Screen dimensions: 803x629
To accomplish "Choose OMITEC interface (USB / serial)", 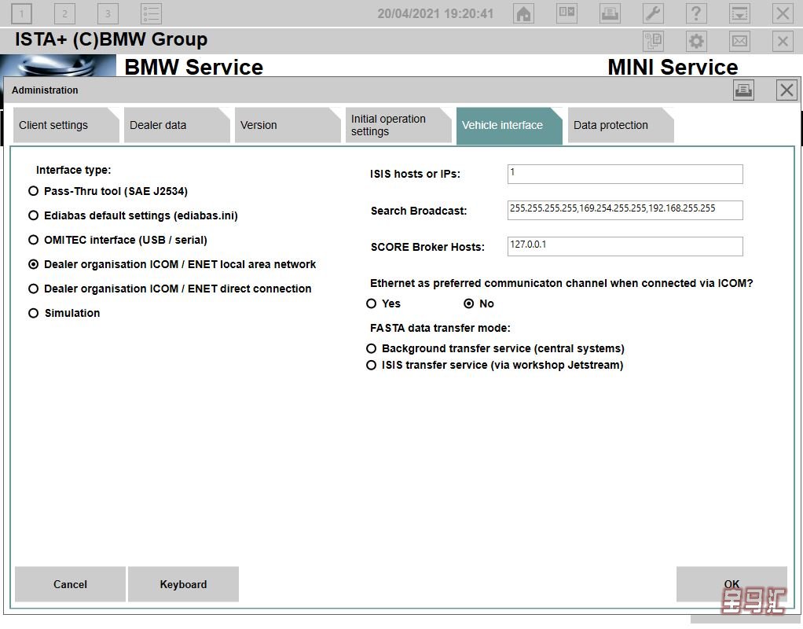I will coord(118,240).
